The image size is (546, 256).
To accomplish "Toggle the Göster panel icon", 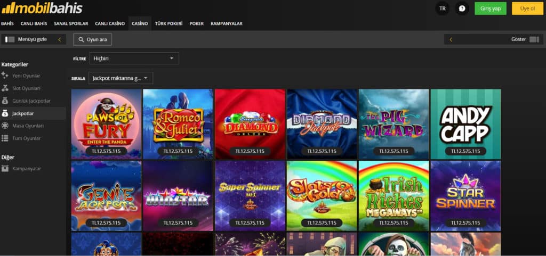I will [534, 39].
